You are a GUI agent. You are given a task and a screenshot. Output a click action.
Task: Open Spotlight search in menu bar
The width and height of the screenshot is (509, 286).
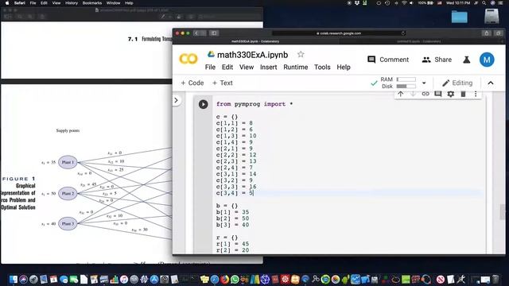click(x=484, y=3)
